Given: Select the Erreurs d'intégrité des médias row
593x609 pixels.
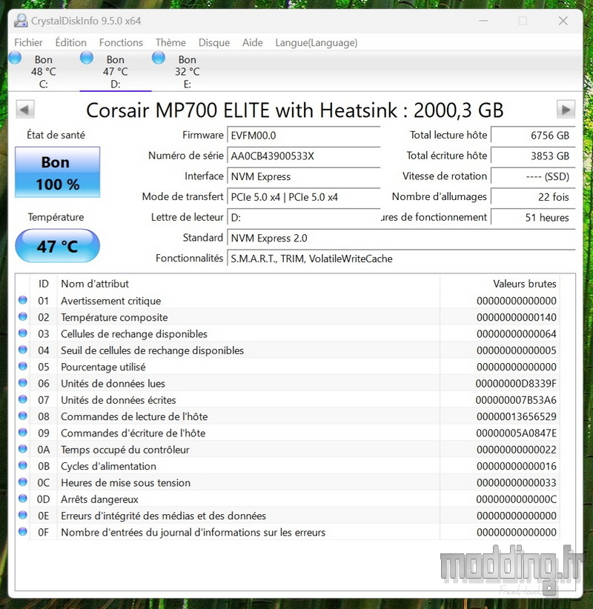Looking at the screenshot, I should click(288, 516).
